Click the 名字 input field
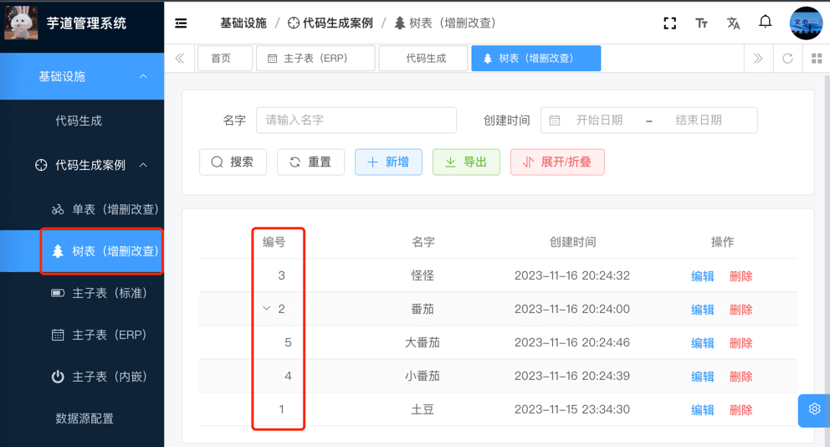The width and height of the screenshot is (830, 447). (356, 121)
